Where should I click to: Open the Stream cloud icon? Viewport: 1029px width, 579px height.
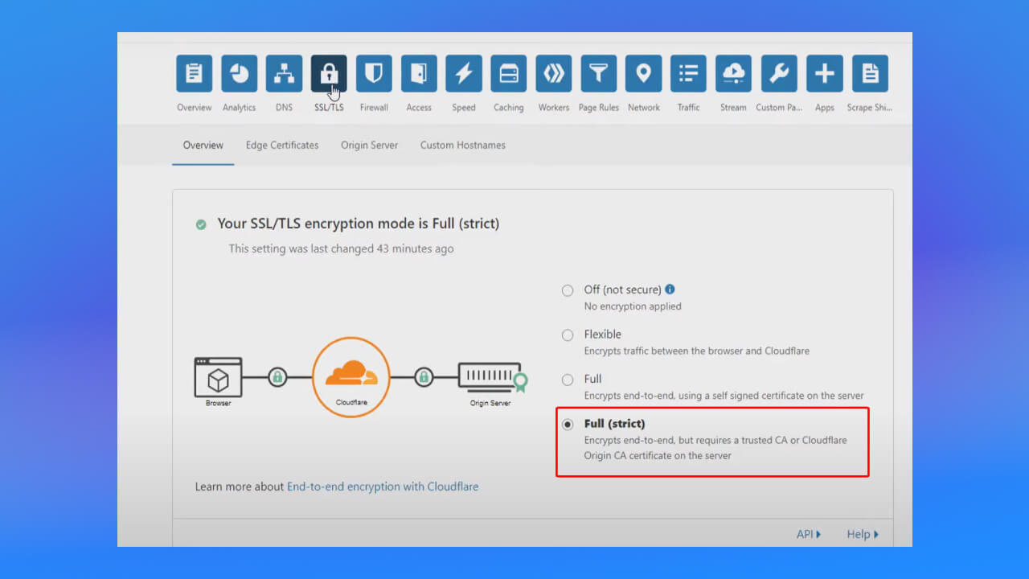734,74
